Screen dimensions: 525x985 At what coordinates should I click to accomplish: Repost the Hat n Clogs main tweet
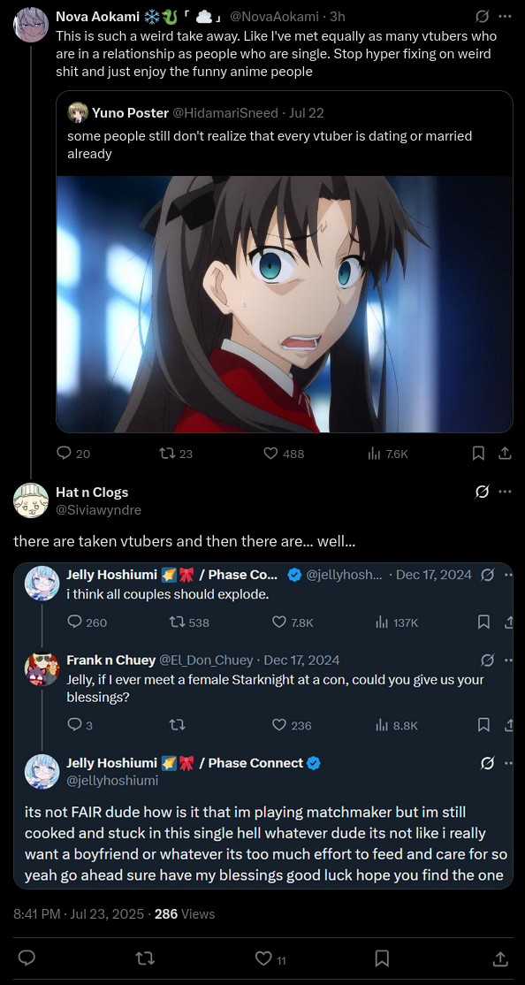click(x=145, y=958)
